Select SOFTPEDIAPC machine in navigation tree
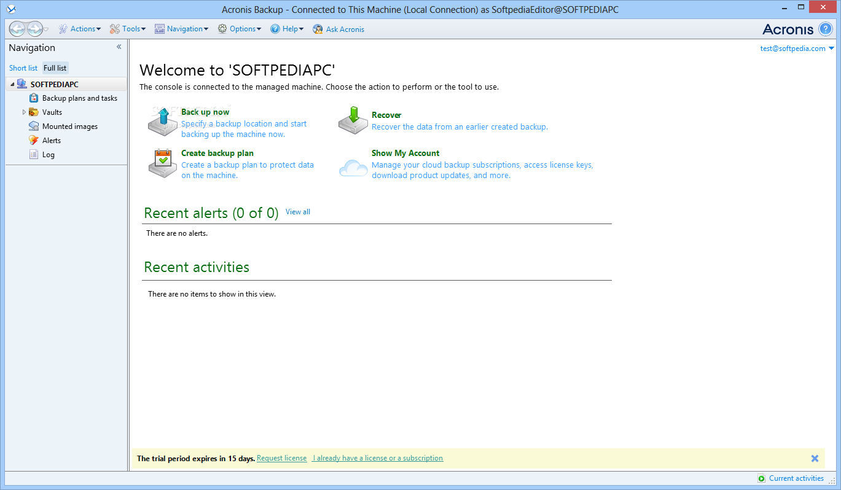This screenshot has height=490, width=841. tap(54, 85)
